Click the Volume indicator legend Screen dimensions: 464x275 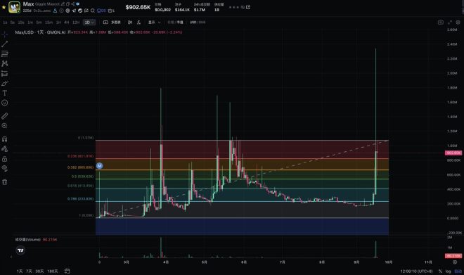(x=36, y=239)
